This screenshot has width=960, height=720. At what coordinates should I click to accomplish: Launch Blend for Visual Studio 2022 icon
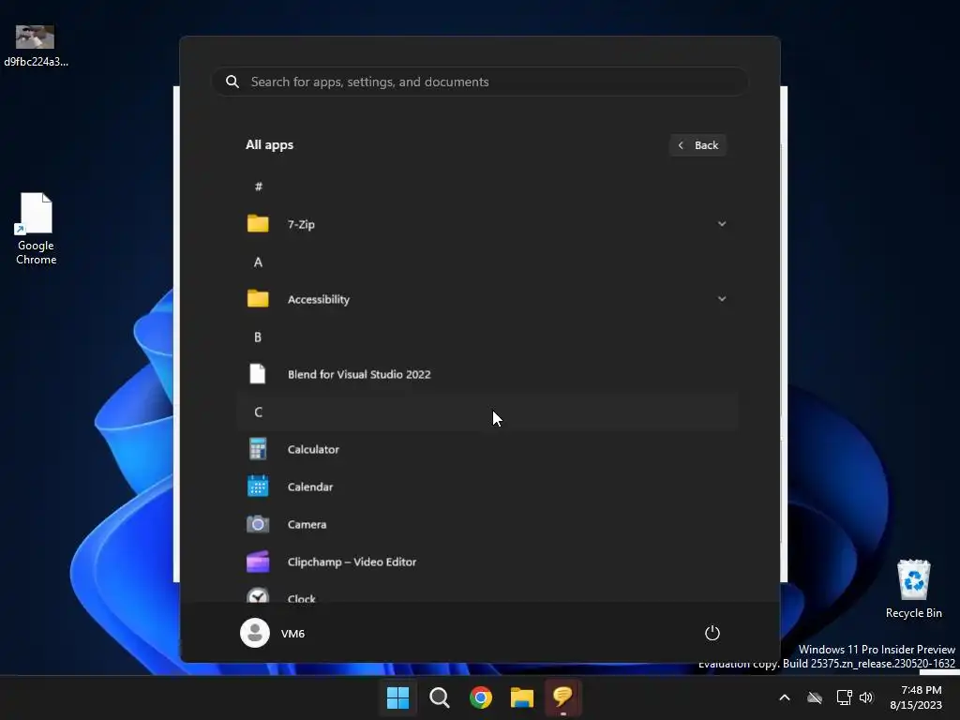click(258, 373)
